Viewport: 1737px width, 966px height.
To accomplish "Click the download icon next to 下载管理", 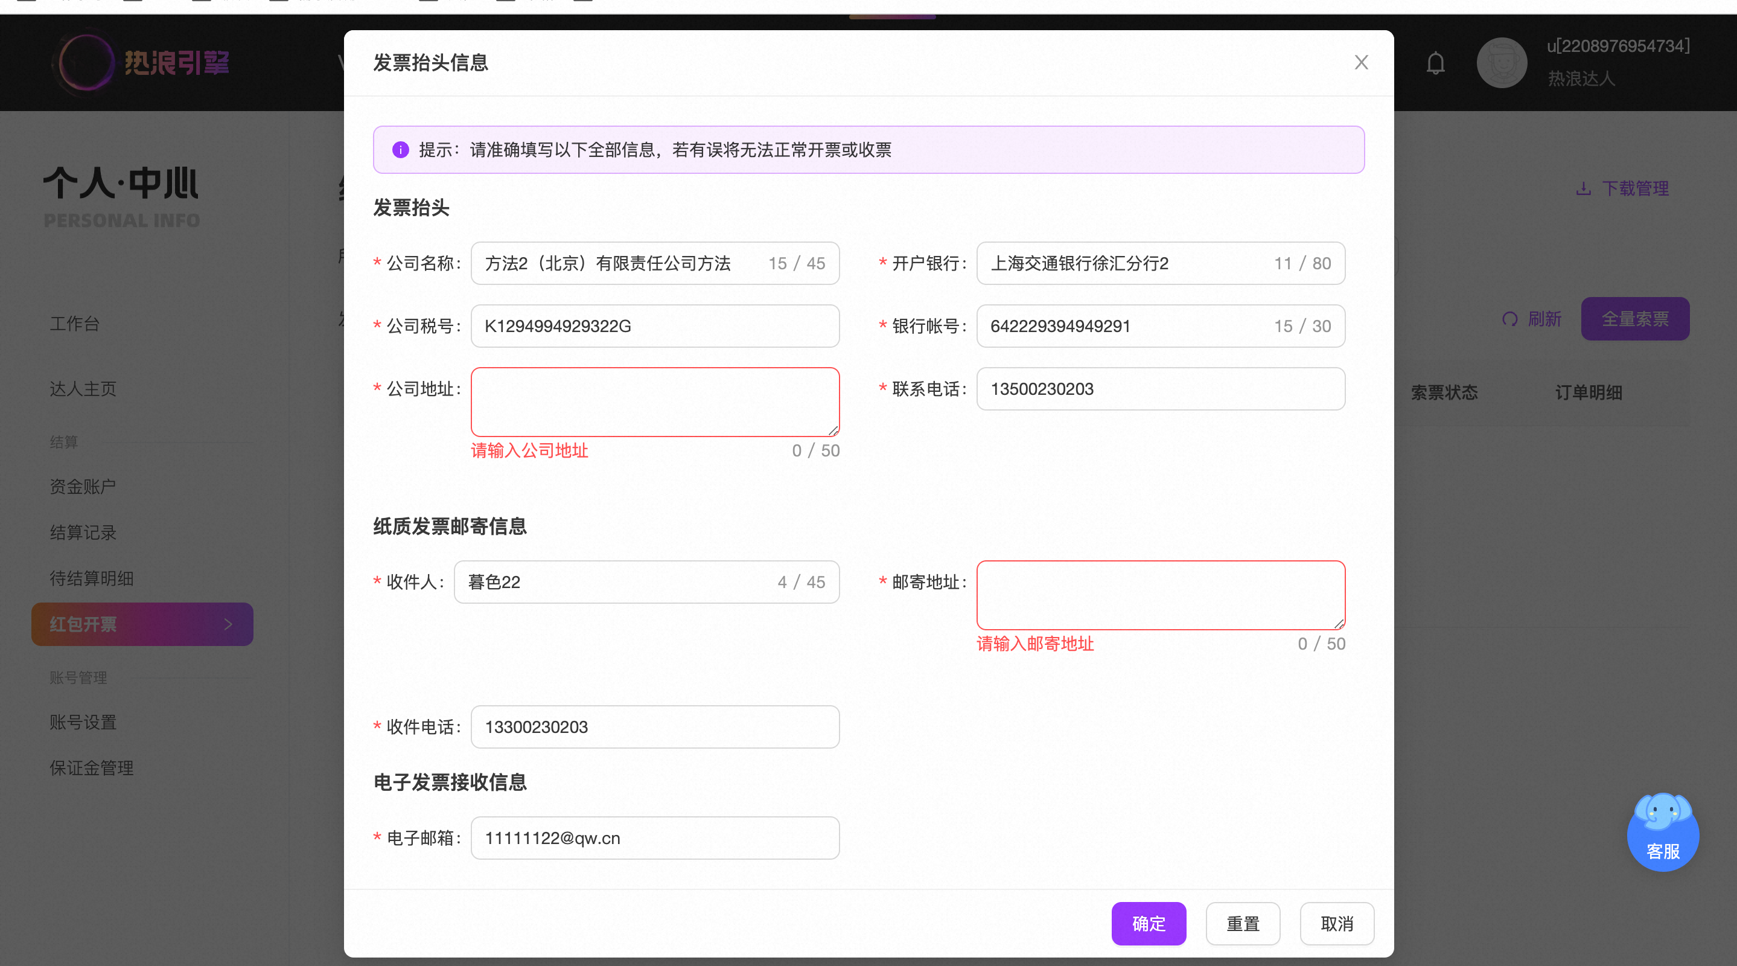I will click(x=1583, y=189).
